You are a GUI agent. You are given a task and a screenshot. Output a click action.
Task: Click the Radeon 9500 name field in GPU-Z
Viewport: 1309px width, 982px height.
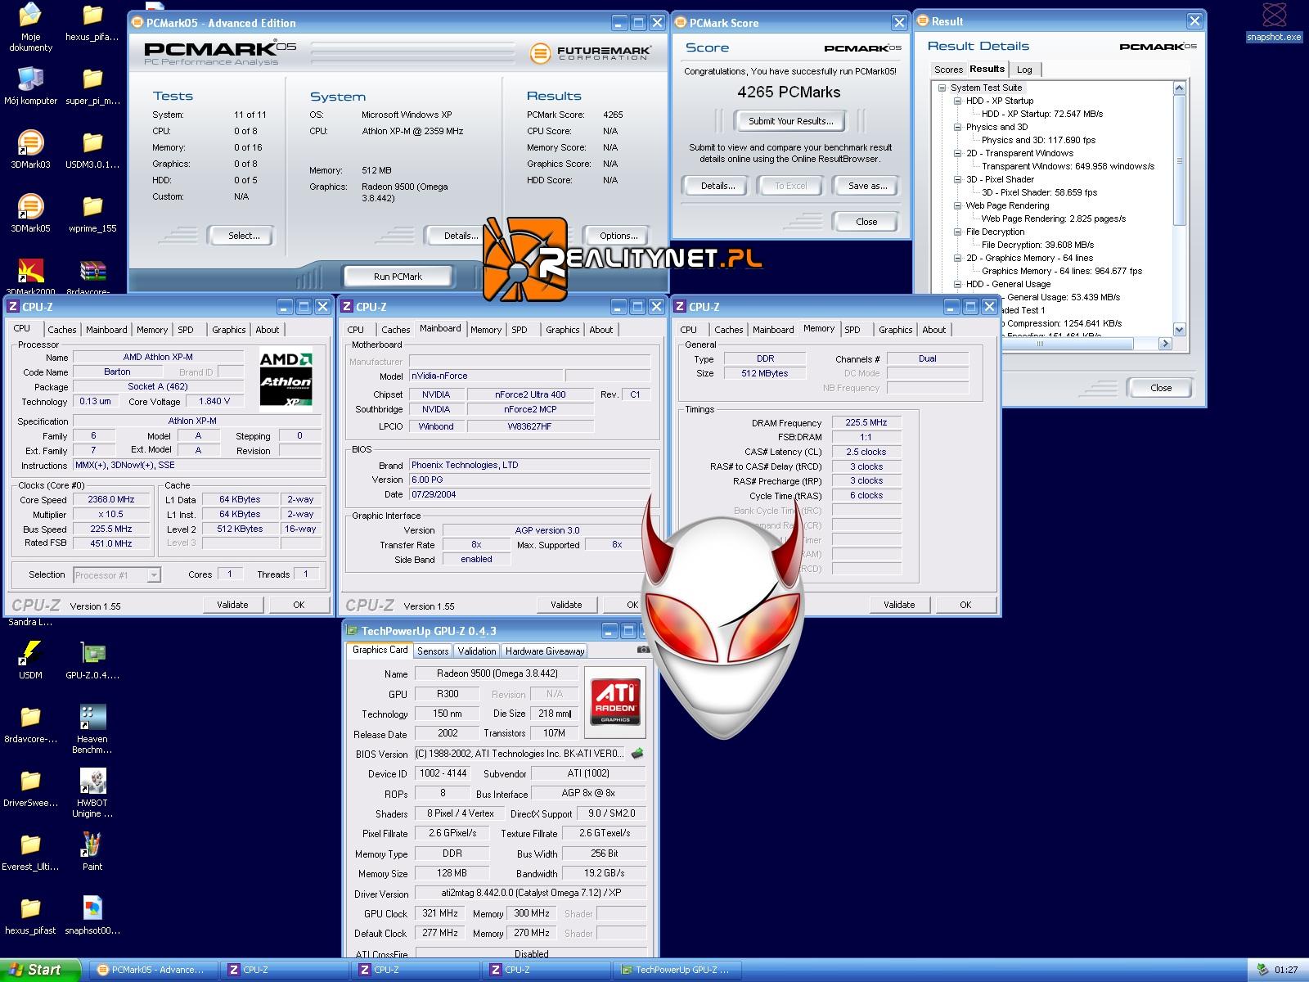(x=497, y=673)
